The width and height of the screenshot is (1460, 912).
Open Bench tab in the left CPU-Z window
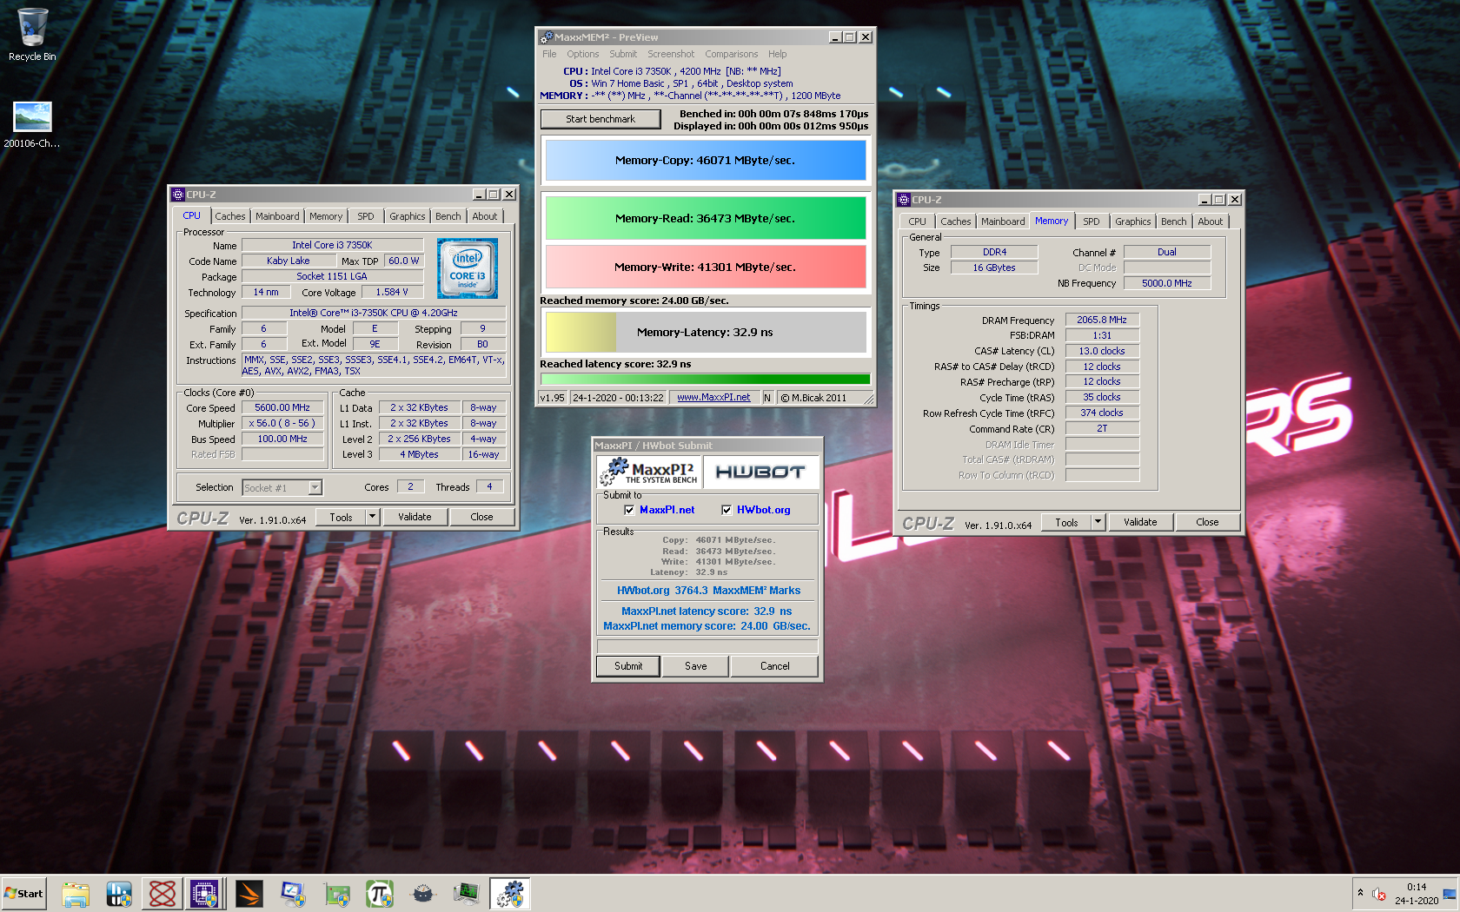(448, 216)
